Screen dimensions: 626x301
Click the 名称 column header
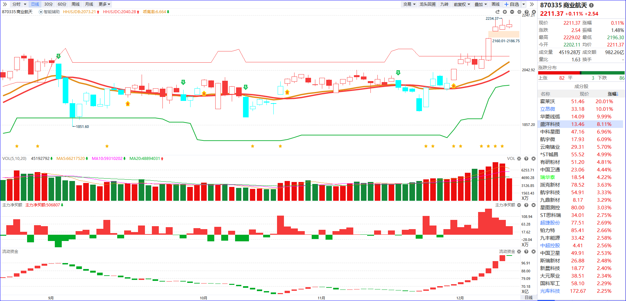coord(545,94)
